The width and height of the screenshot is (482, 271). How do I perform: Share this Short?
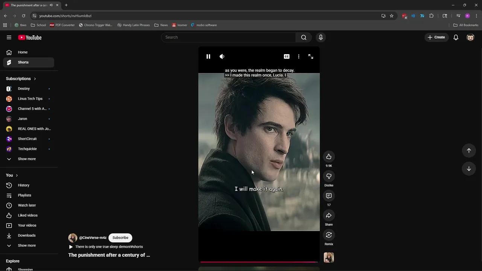point(329,215)
